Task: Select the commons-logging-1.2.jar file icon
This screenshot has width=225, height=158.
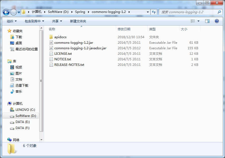Action: click(x=51, y=42)
